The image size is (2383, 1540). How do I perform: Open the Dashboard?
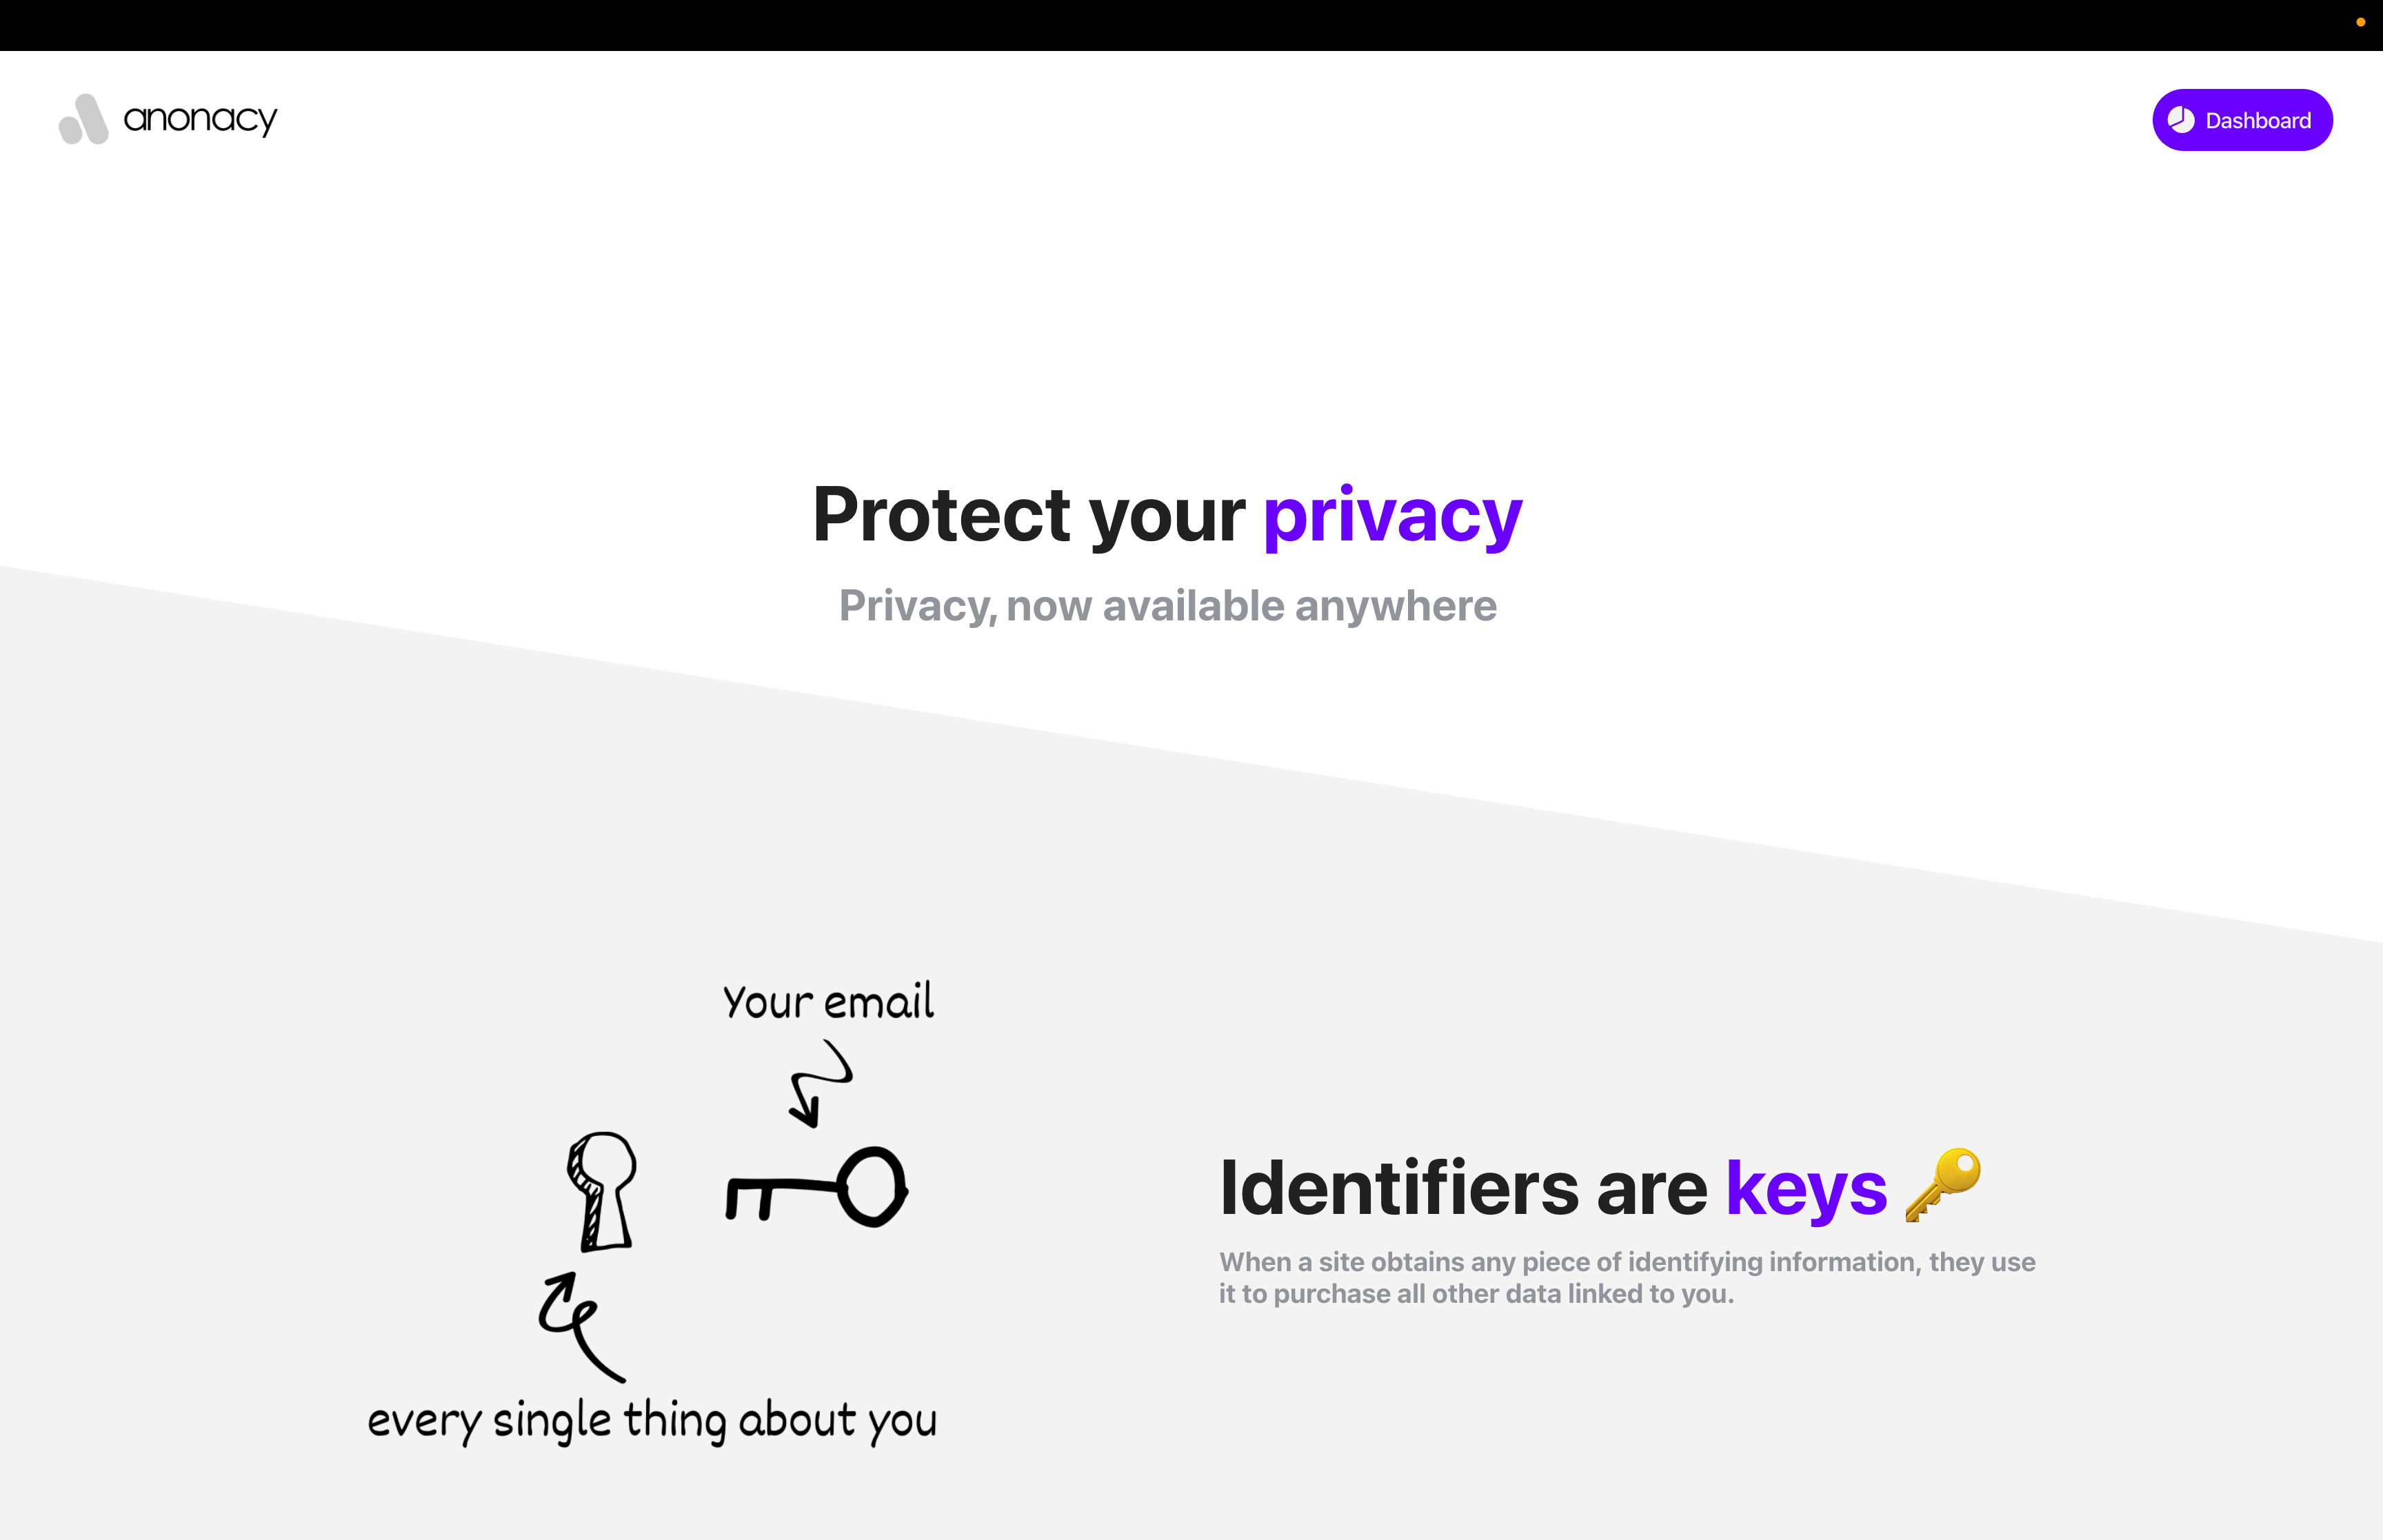(x=2242, y=120)
